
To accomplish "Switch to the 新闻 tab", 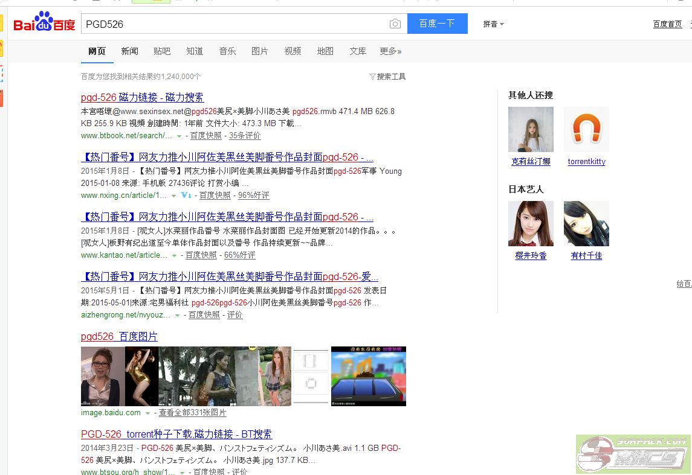I will click(x=130, y=51).
